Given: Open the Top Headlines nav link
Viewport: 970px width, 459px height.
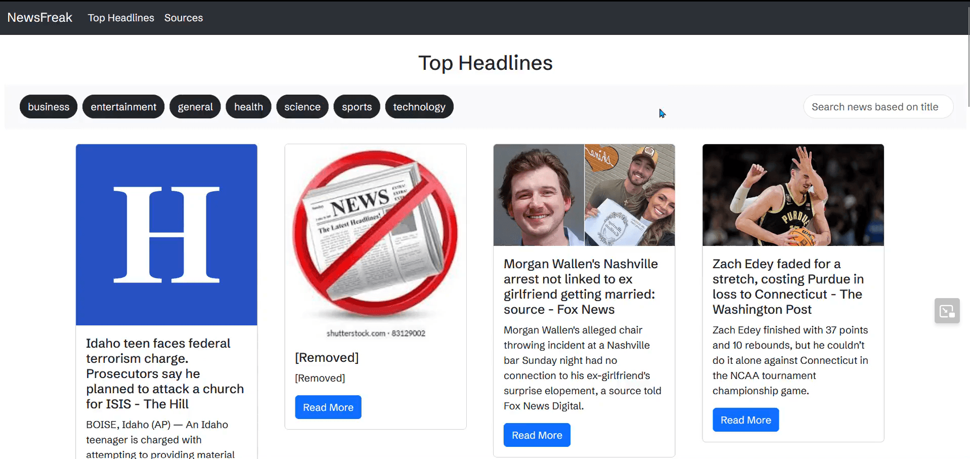Looking at the screenshot, I should (x=121, y=18).
